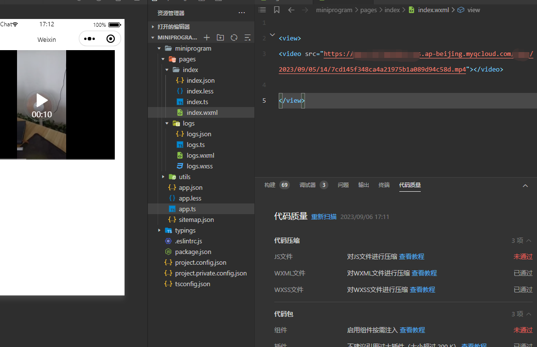This screenshot has height=347, width=537.
Task: Click the video progress bar in simulator
Action: [57, 159]
